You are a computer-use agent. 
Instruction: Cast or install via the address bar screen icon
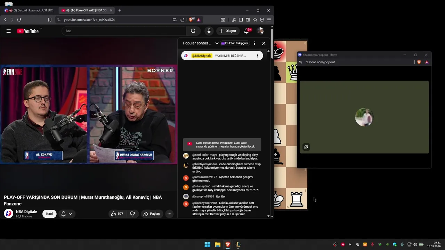pos(175,20)
